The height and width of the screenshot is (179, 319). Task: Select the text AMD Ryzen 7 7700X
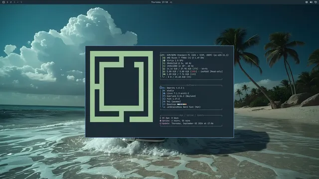(x=176, y=58)
